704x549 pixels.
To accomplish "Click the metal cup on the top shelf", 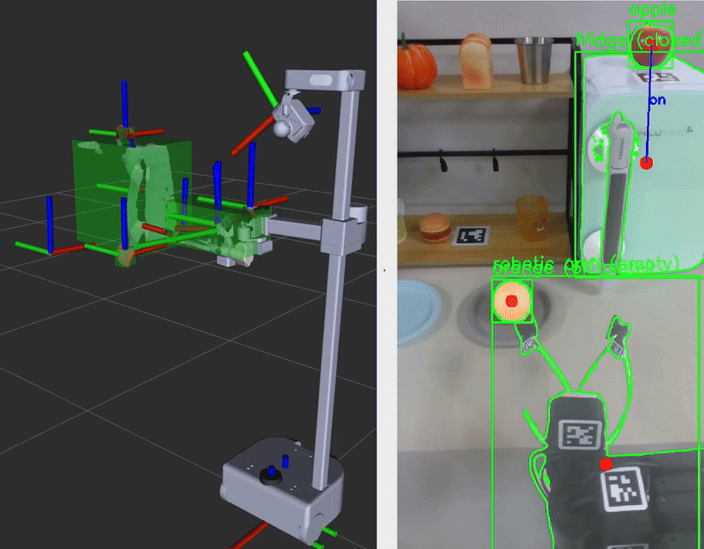I will tap(532, 60).
